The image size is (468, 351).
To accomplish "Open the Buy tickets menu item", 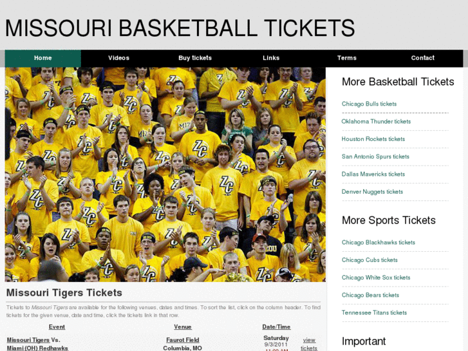I will pos(195,58).
